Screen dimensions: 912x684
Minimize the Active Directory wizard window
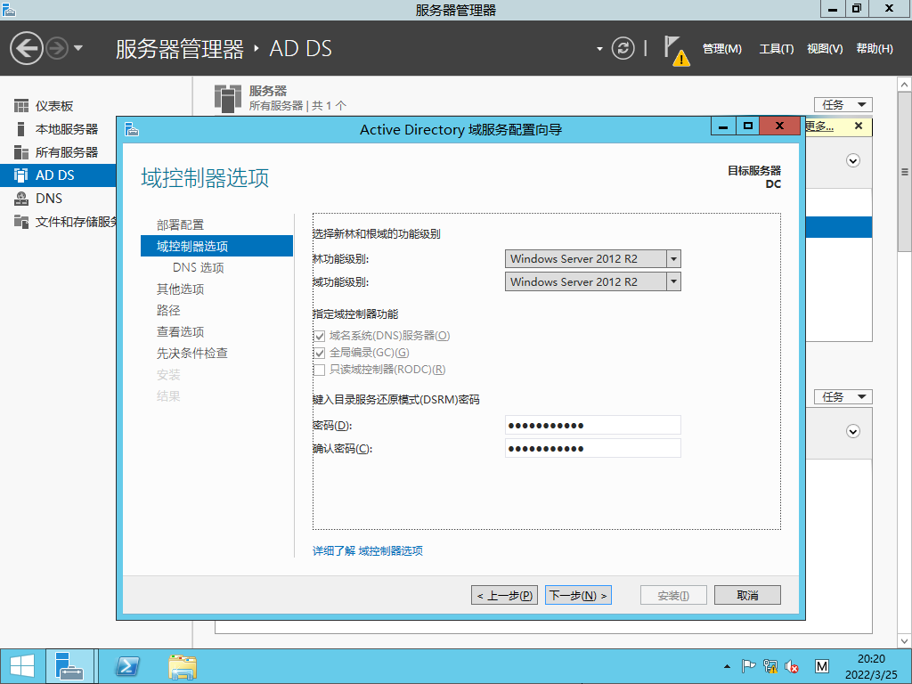[x=723, y=126]
